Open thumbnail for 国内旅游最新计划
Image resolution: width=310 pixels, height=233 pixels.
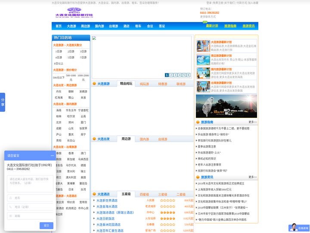click(203, 73)
